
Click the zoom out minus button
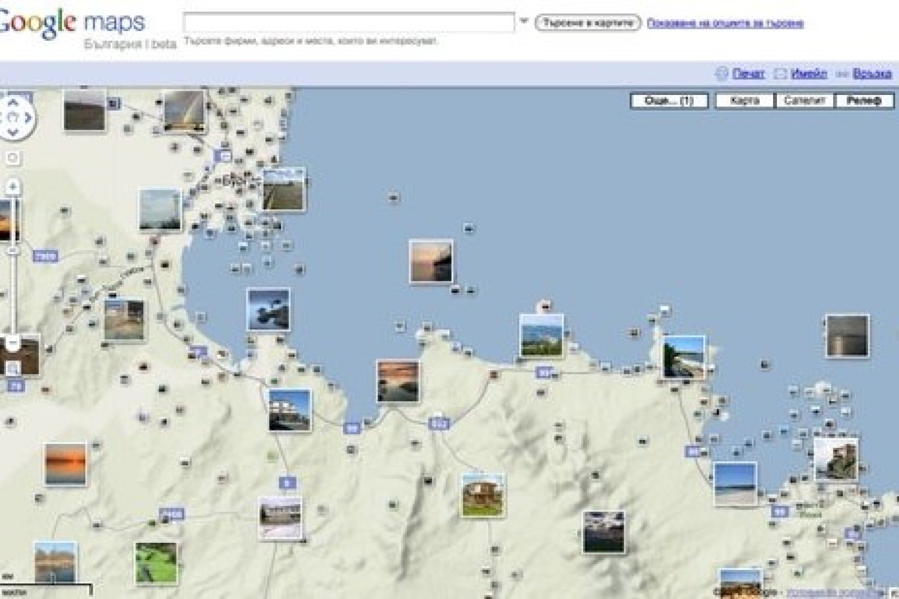click(12, 342)
